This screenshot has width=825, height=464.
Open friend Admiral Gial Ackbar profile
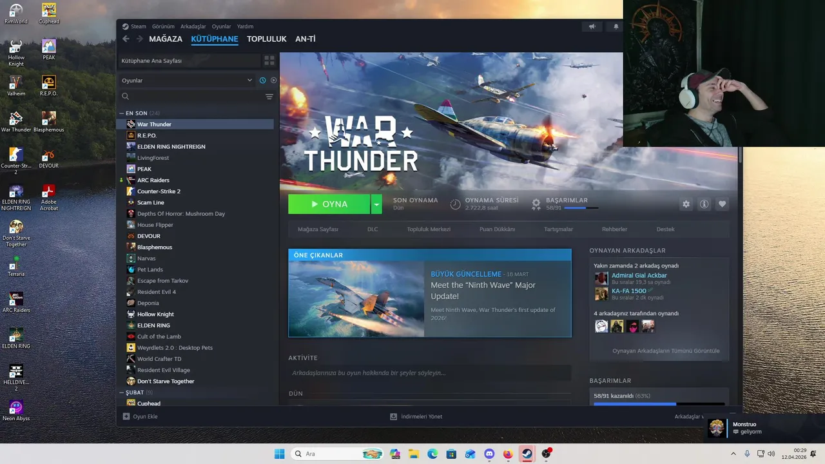pyautogui.click(x=639, y=275)
